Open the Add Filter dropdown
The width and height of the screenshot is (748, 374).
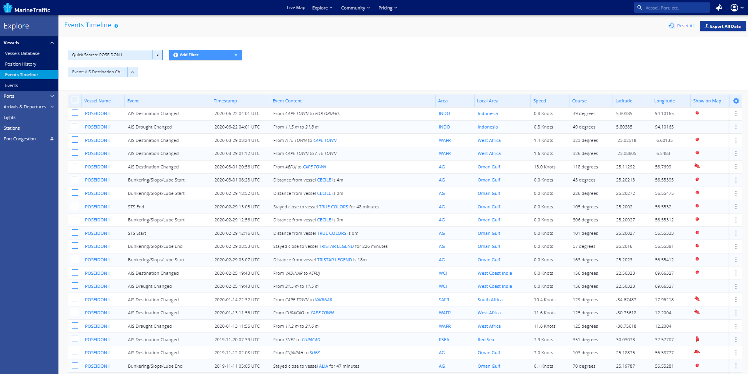[x=205, y=55]
